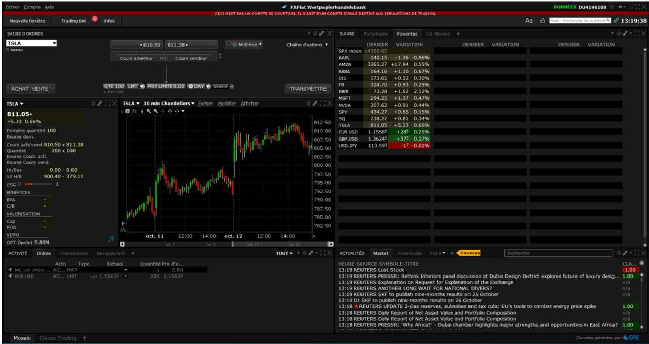Screen dimensions: 649x344
Task: Click ESG document icon
Action: pyautogui.click(x=20, y=184)
